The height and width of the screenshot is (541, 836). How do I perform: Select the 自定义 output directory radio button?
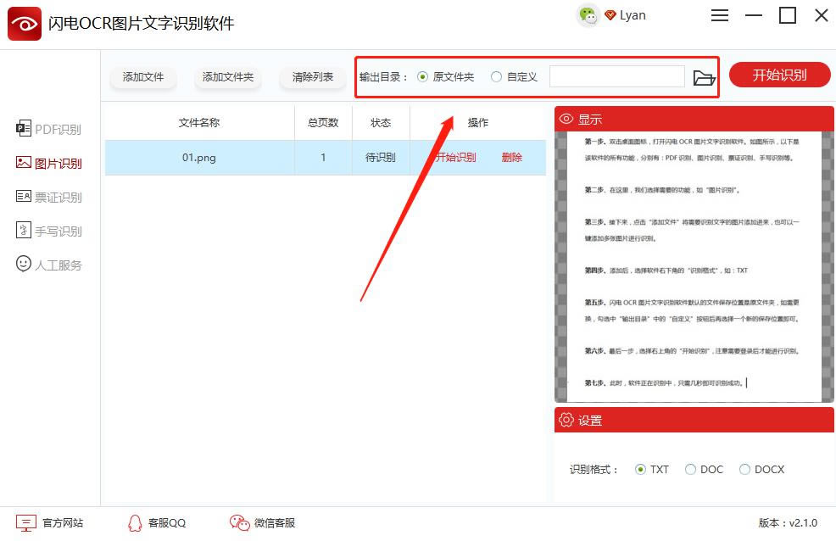click(x=495, y=75)
